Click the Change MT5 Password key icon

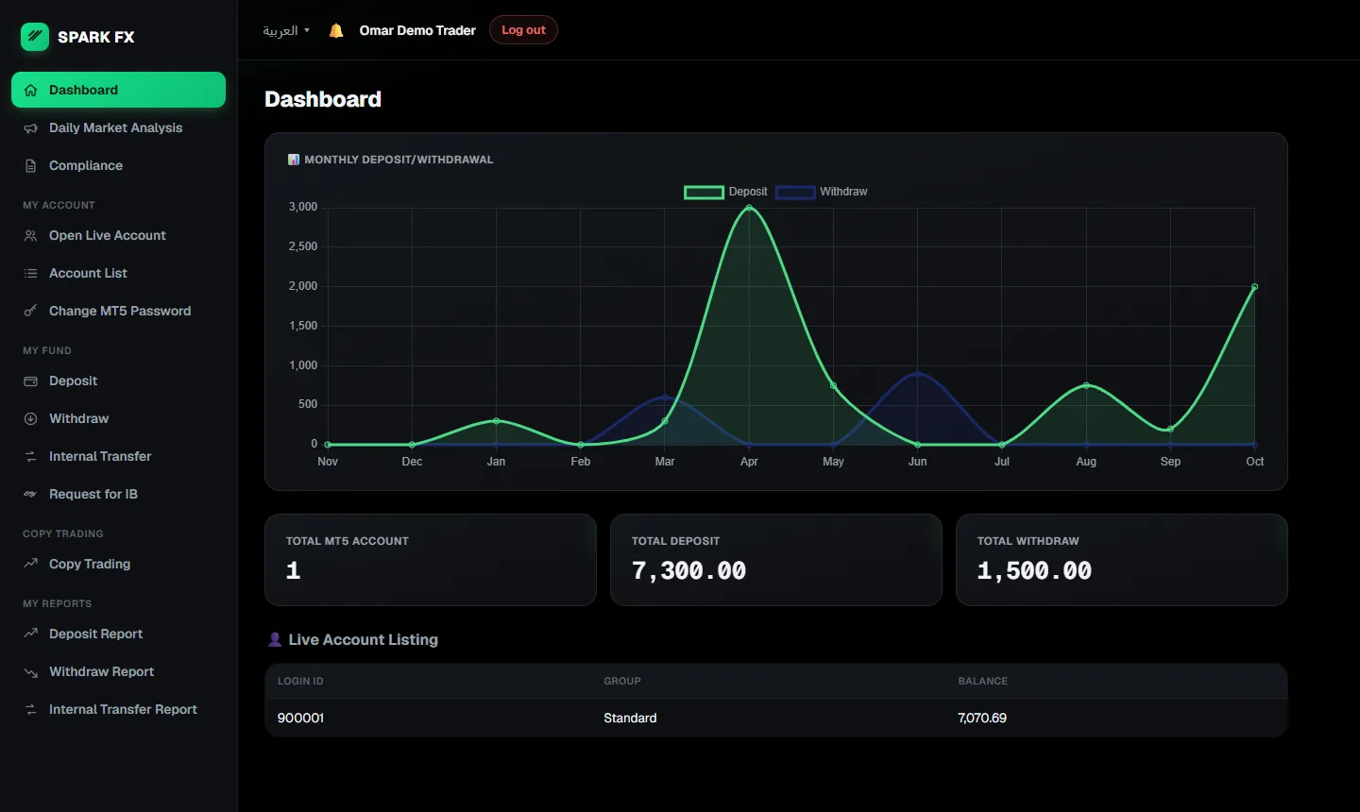30,312
